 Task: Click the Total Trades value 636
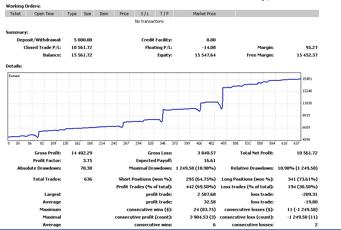pos(88,180)
